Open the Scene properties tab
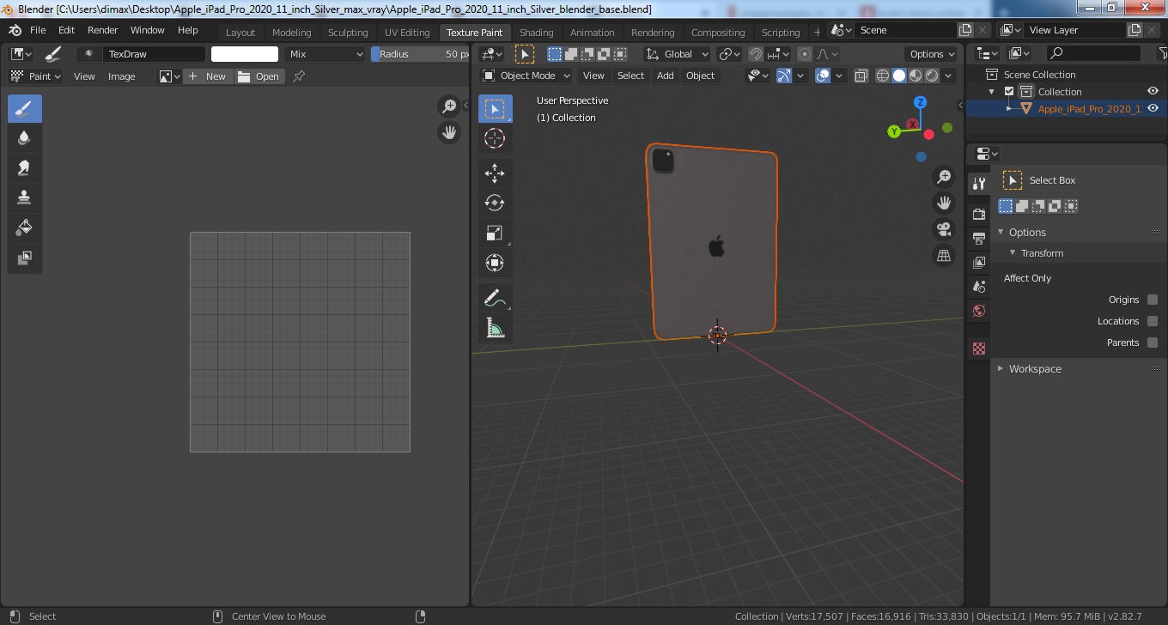Screen dimensions: 1168x625 (x=978, y=287)
